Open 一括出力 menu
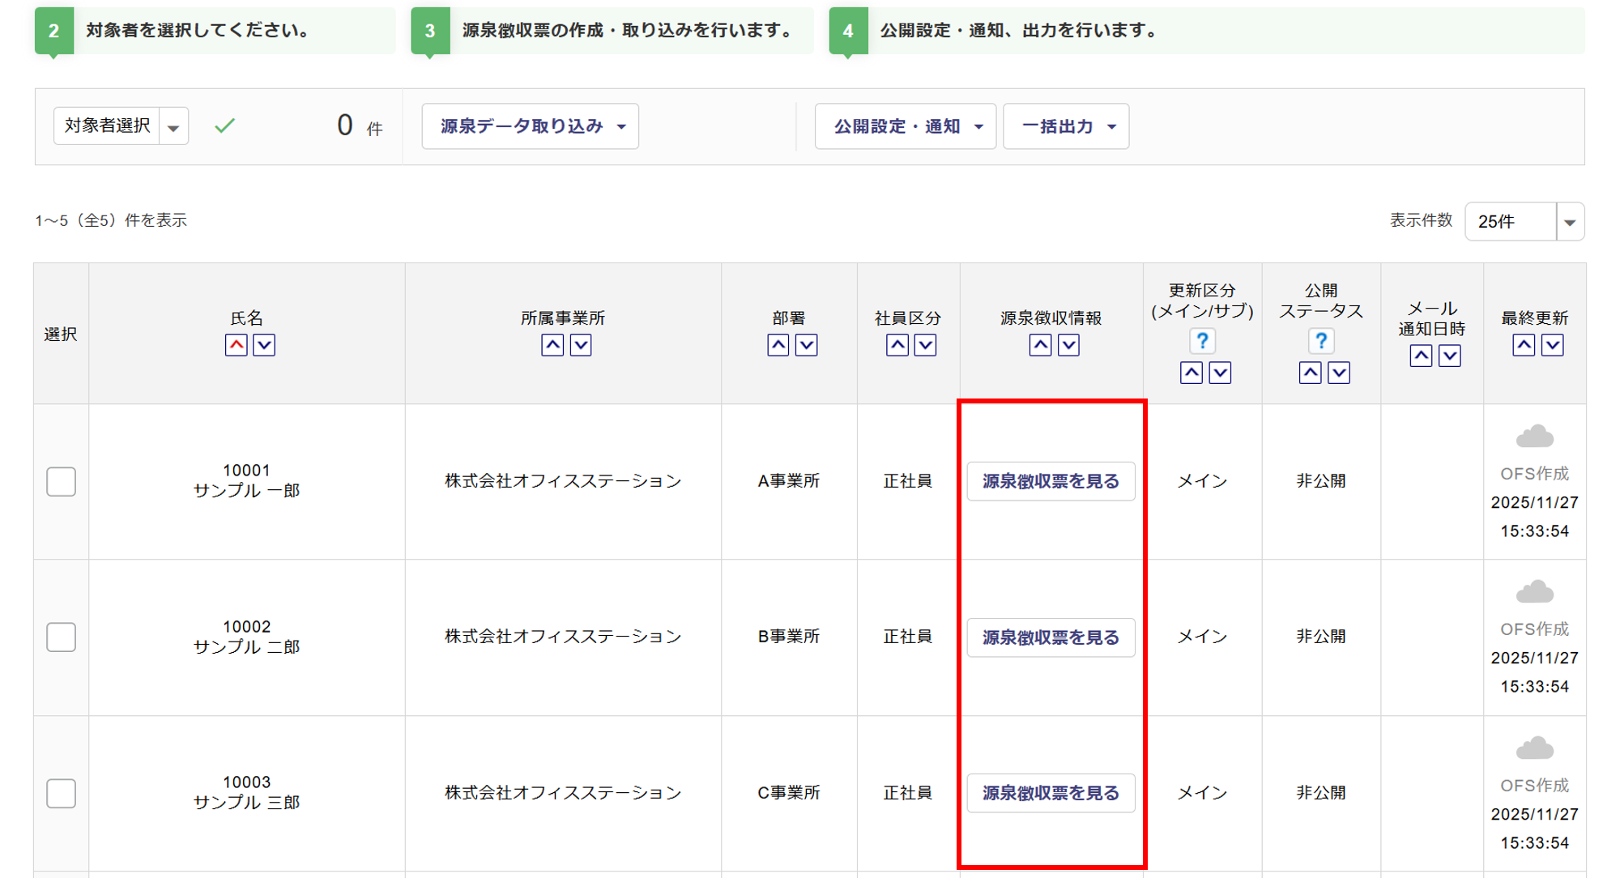1620x878 pixels. [x=1066, y=126]
